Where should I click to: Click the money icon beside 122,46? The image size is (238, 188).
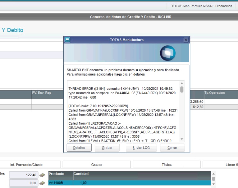[x=42, y=175]
